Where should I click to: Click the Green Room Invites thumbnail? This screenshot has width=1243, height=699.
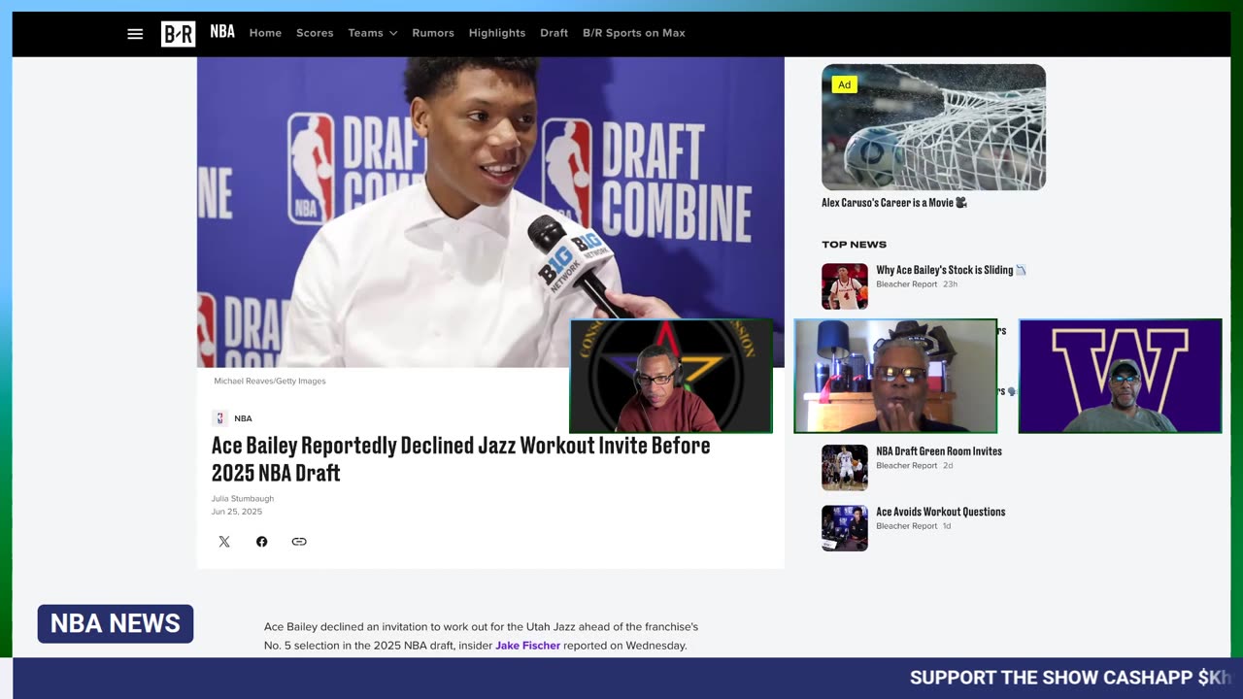845,468
